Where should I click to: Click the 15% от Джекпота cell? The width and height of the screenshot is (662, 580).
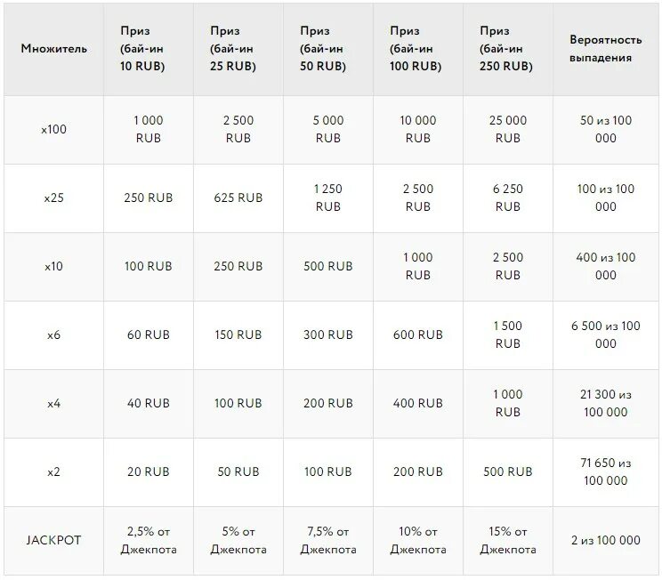pos(507,540)
